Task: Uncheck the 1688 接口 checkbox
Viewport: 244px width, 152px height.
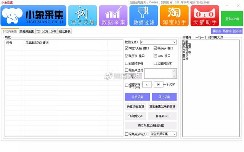Action: tap(155, 56)
